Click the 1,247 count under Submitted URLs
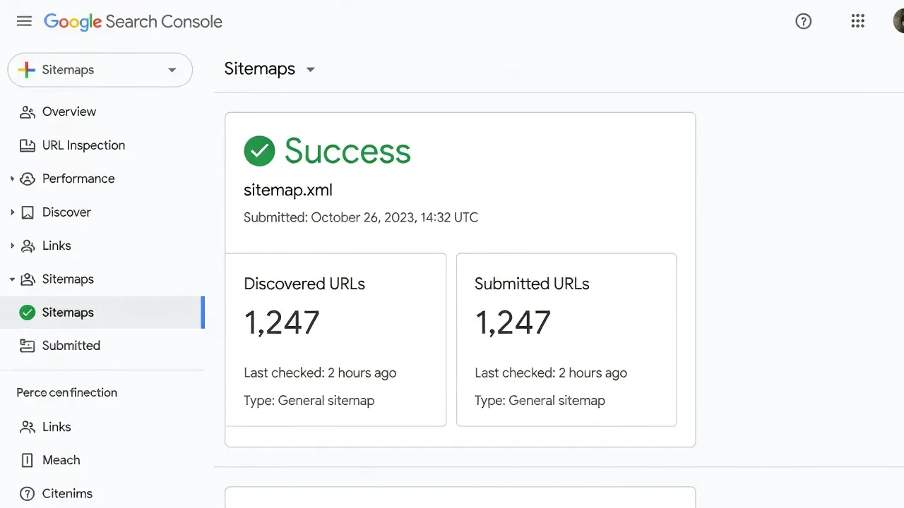Screen dimensions: 904x508 (x=513, y=323)
